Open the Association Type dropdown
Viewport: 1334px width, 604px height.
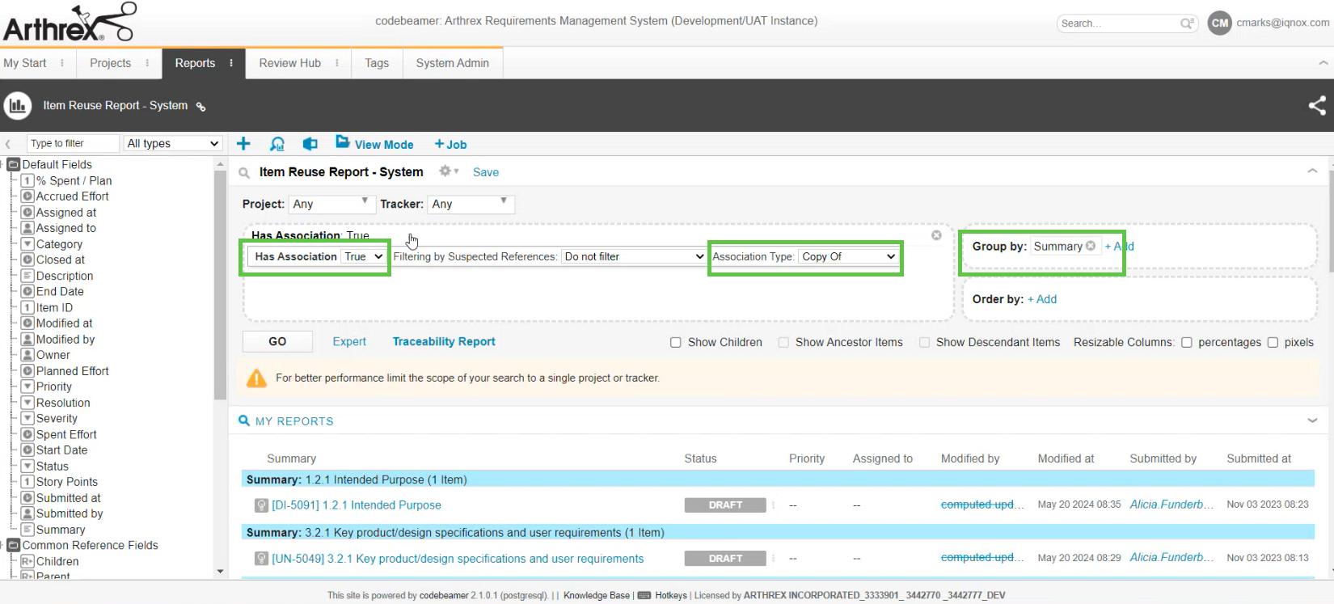pos(848,256)
